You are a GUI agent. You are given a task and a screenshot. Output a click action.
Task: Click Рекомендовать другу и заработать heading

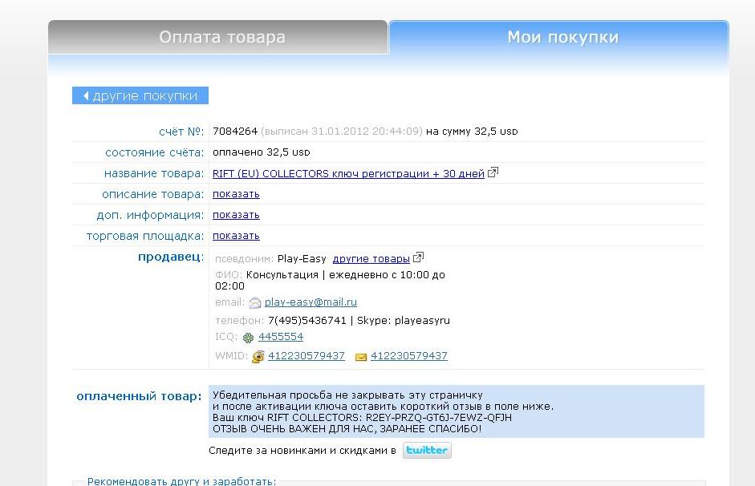(x=181, y=481)
